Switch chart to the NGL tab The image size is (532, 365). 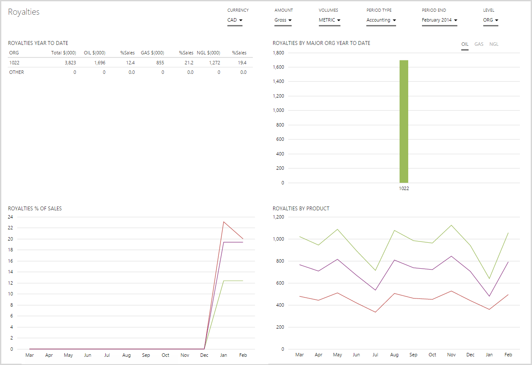pos(494,44)
